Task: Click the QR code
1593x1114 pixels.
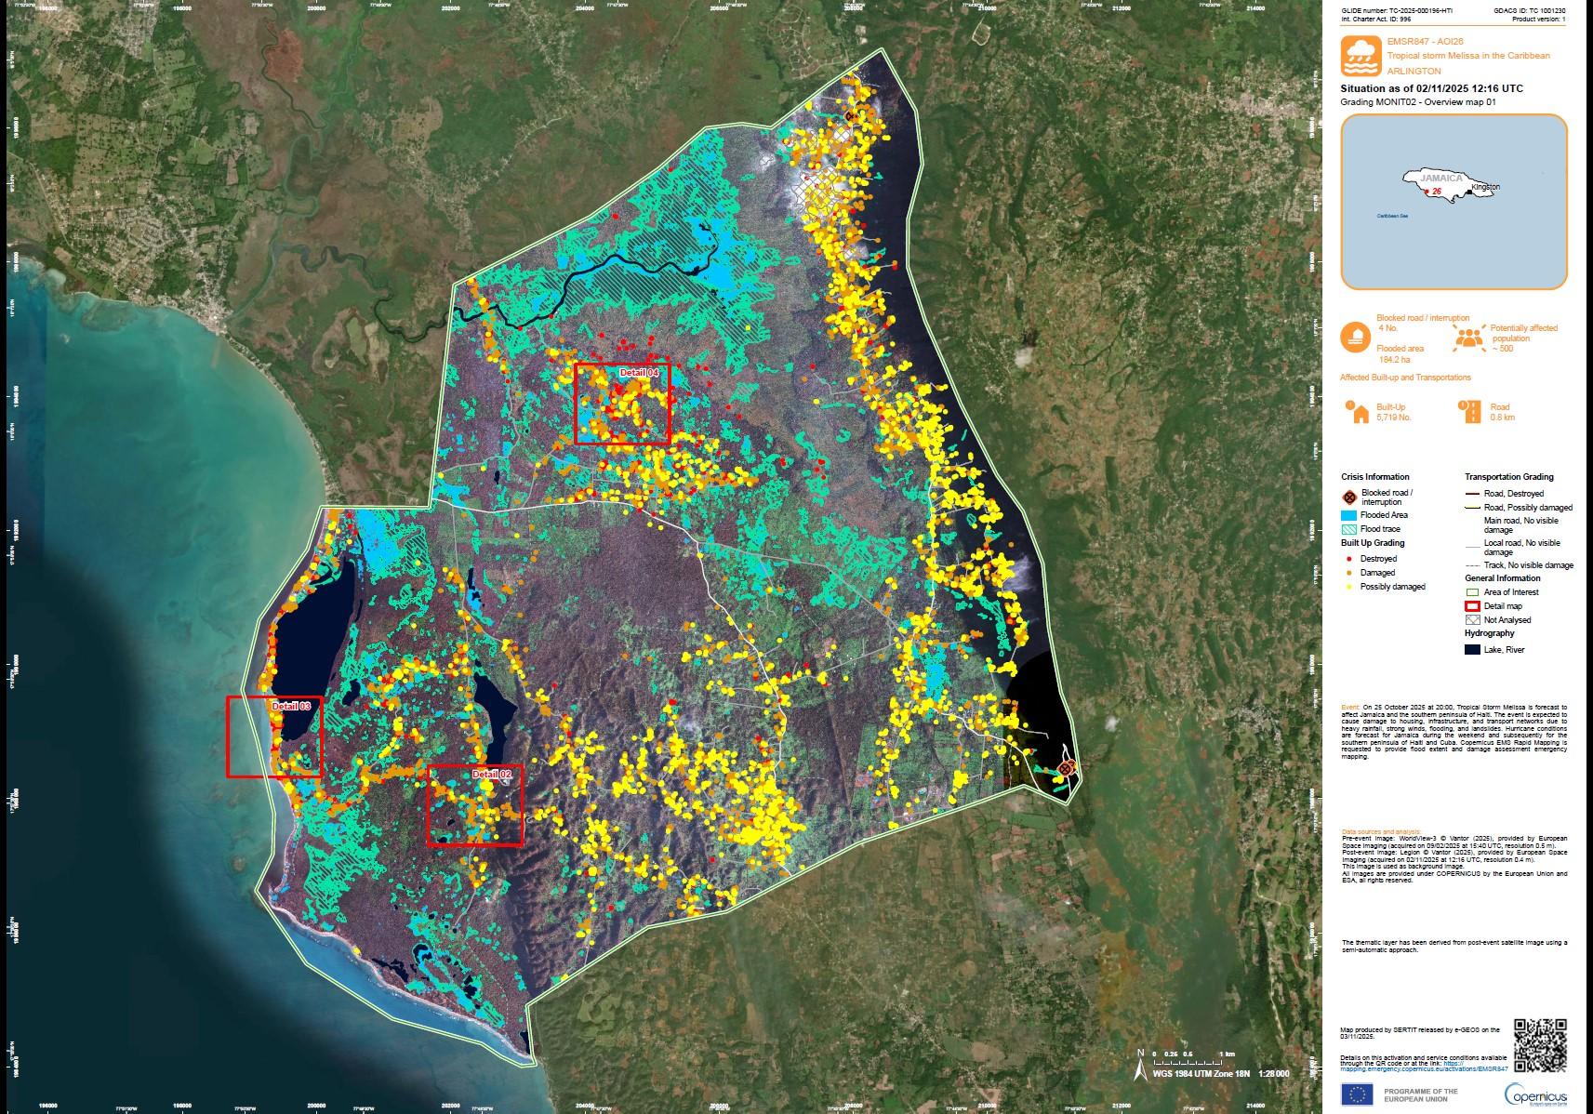Action: 1540,1045
